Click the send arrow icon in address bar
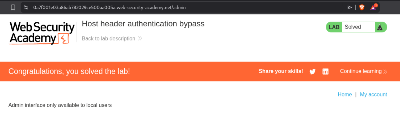 [x=350, y=7]
